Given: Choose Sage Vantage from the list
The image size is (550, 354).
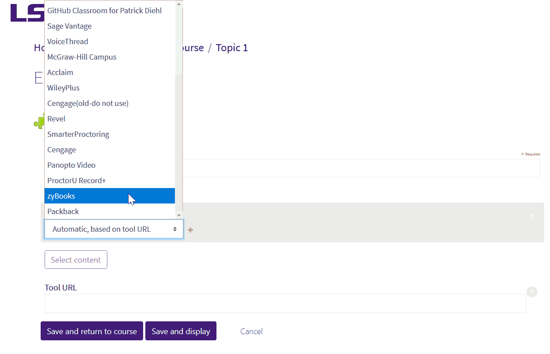Looking at the screenshot, I should tap(110, 26).
